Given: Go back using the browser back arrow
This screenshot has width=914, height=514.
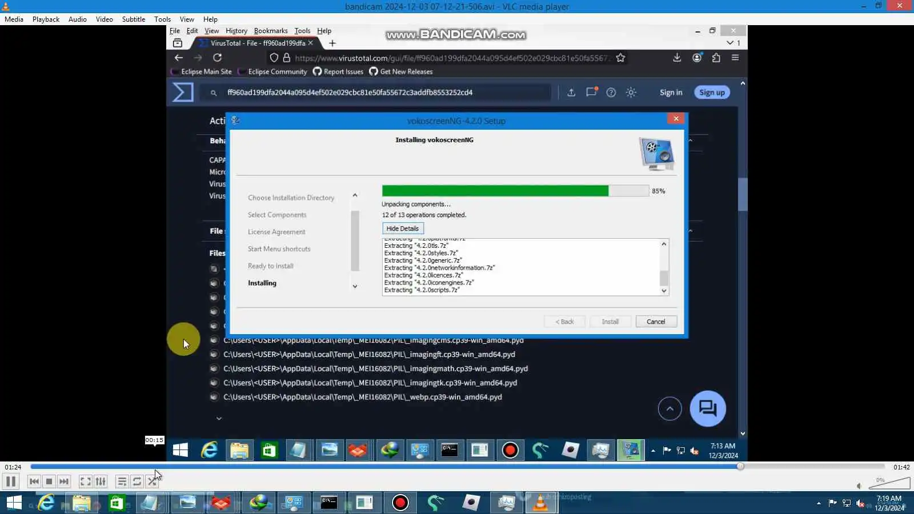Looking at the screenshot, I should tap(179, 58).
